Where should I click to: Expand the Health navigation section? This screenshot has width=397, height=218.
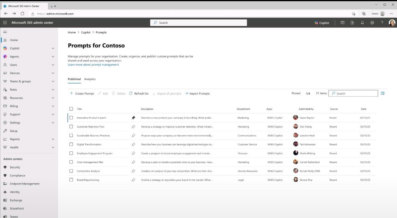click(x=53, y=147)
